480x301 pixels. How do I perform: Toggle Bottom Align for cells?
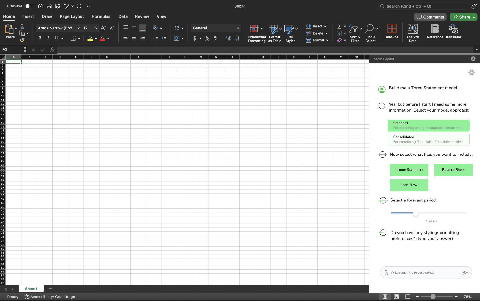pos(142,28)
